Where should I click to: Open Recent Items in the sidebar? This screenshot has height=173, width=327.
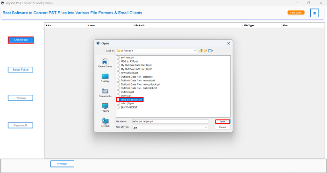click(105, 63)
